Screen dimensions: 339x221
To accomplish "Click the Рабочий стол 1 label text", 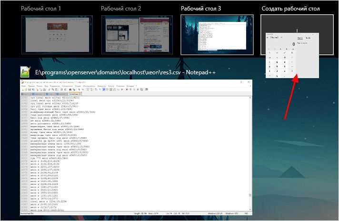I will click(41, 9).
